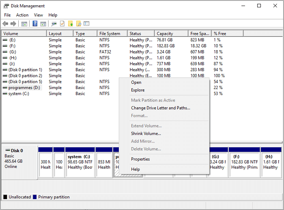Sort by the Capacity column header
This screenshot has height=210, width=284.
coord(165,34)
